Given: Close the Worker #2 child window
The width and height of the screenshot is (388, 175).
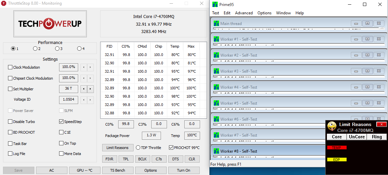Looking at the screenshot, I should (x=379, y=55).
